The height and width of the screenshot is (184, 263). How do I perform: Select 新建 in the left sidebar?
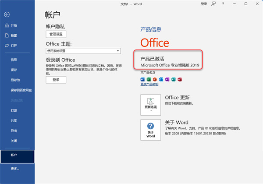pyautogui.click(x=14, y=35)
